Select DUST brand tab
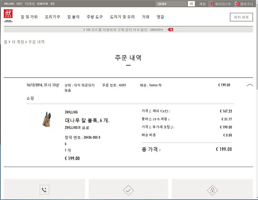Viewport: 258px width, 200px height. 20,4
